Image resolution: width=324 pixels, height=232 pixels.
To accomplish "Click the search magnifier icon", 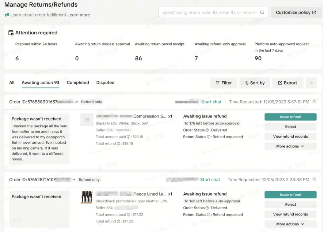I will point(262,12).
